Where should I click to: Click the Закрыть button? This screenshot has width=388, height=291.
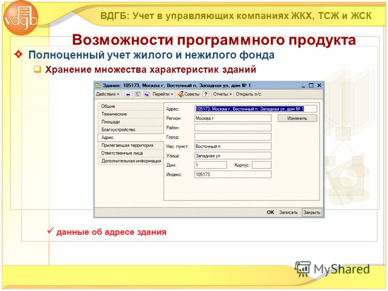pyautogui.click(x=312, y=212)
